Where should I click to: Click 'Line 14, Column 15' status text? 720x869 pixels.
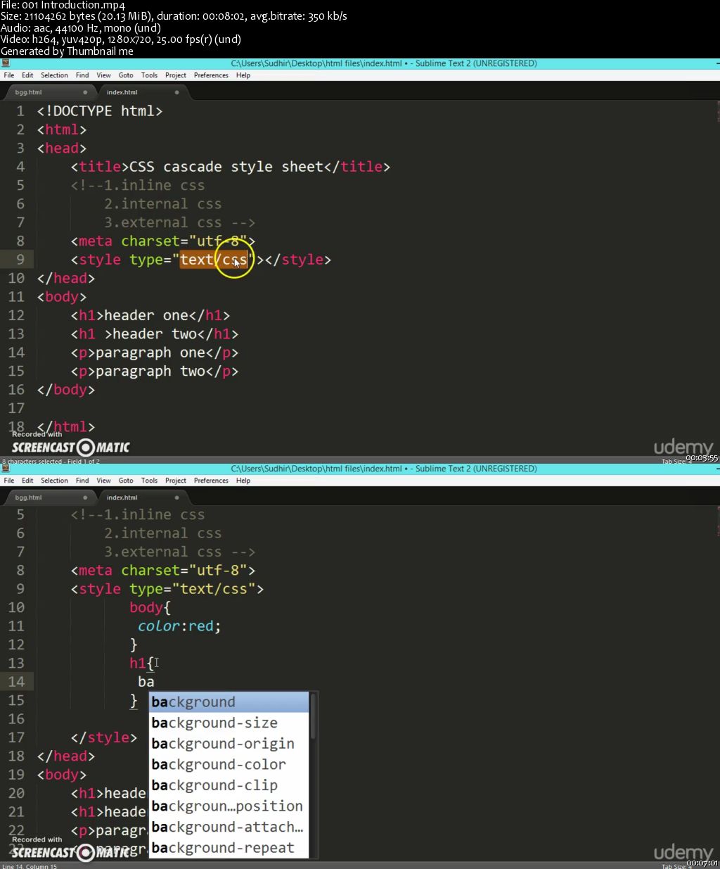point(30,866)
